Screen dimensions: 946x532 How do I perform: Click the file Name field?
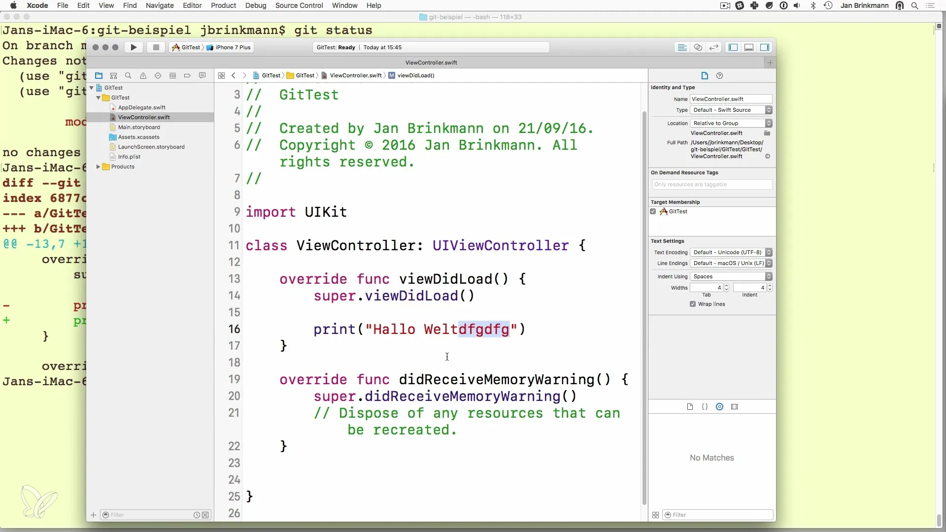tap(731, 99)
